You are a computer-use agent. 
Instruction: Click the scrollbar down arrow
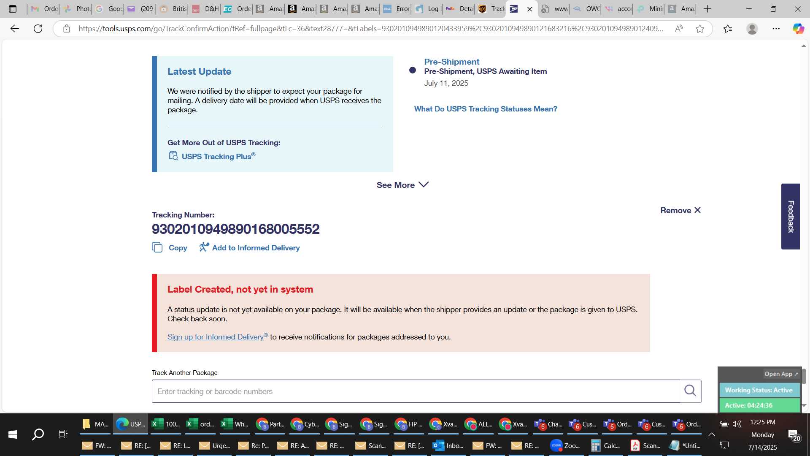804,406
